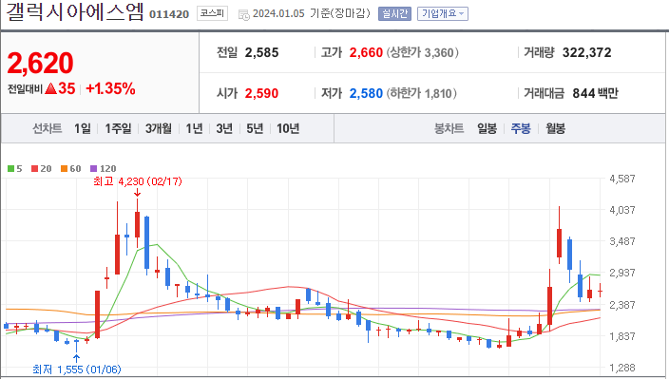
Task: Select the 3개월 line chart tab
Action: coord(159,128)
